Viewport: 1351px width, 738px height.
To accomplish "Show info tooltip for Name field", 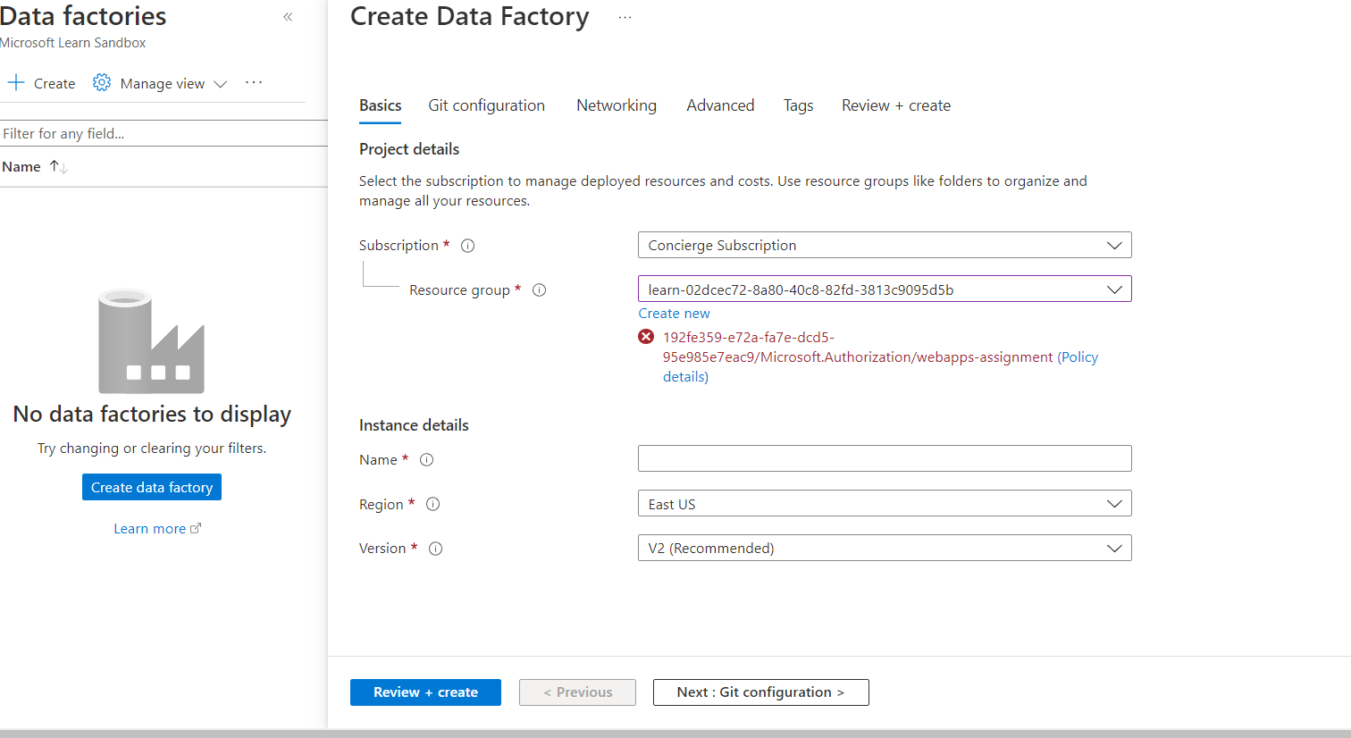I will [x=426, y=460].
